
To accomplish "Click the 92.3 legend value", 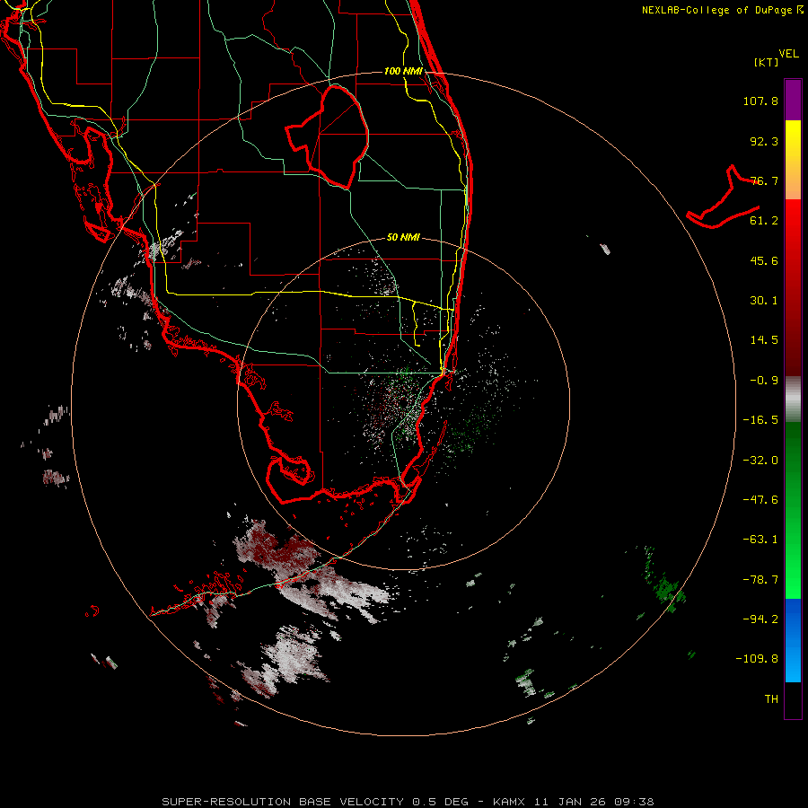I will point(764,141).
